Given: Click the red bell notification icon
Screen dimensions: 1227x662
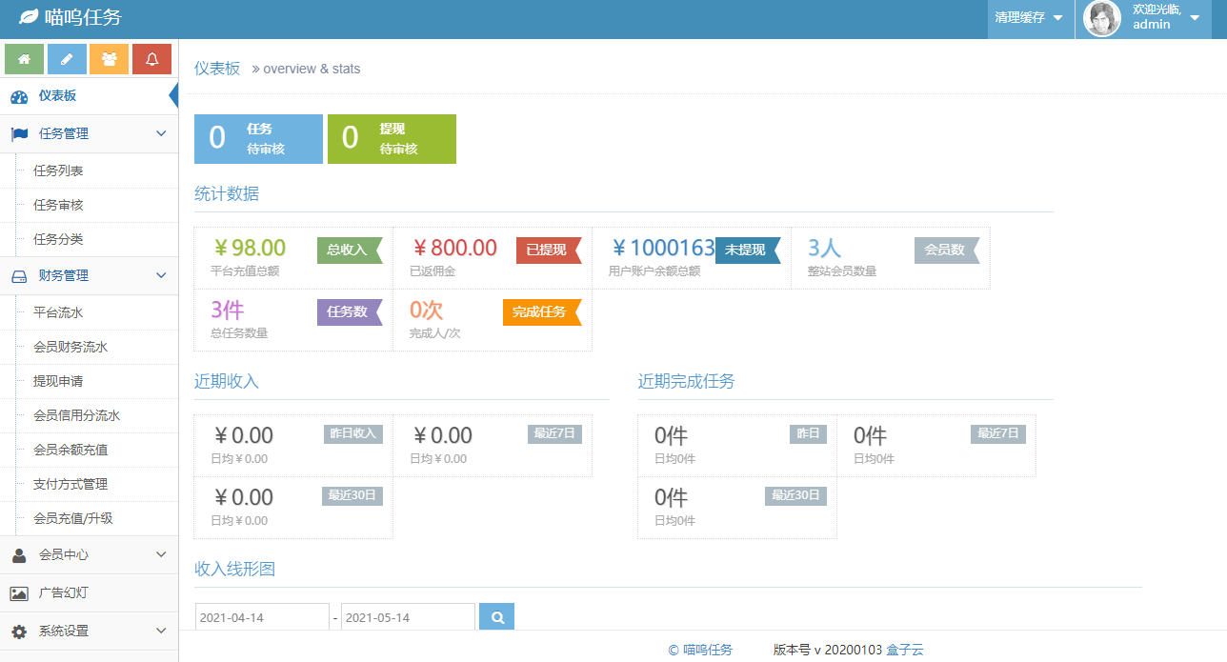Looking at the screenshot, I should click(151, 59).
